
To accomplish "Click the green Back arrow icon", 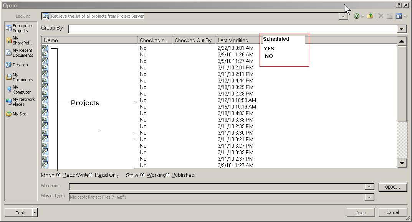I will 357,16.
